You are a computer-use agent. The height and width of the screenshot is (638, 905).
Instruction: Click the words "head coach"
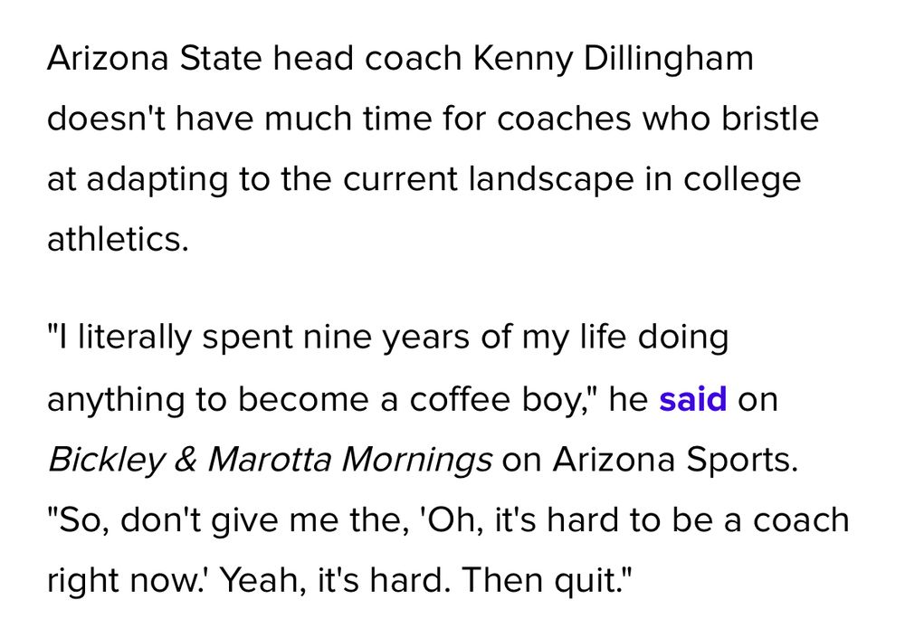tap(367, 58)
